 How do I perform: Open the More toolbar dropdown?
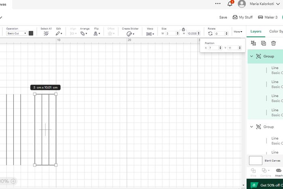click(238, 32)
